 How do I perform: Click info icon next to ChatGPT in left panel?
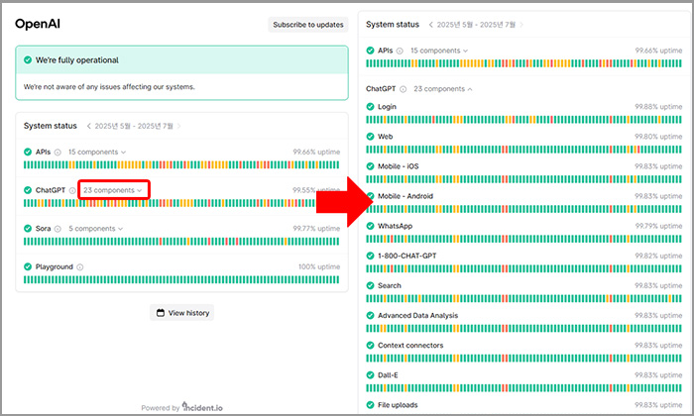[x=72, y=190]
